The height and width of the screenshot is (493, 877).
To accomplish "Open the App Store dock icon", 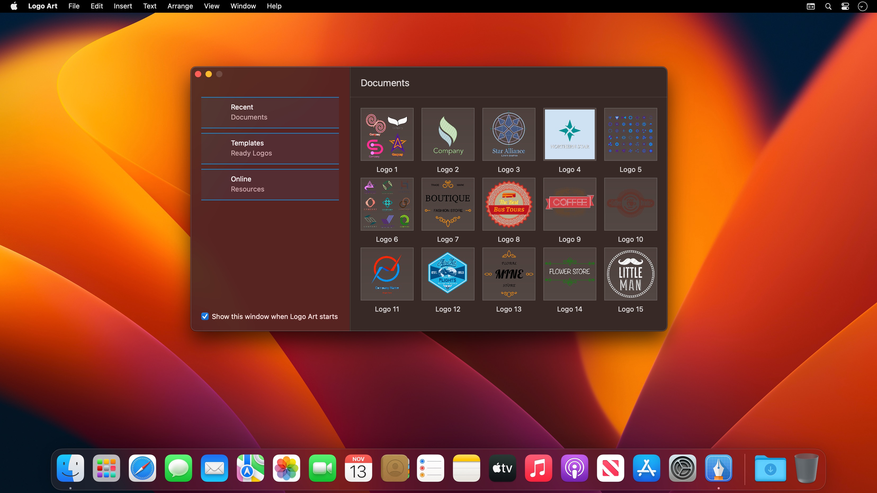I will [646, 468].
